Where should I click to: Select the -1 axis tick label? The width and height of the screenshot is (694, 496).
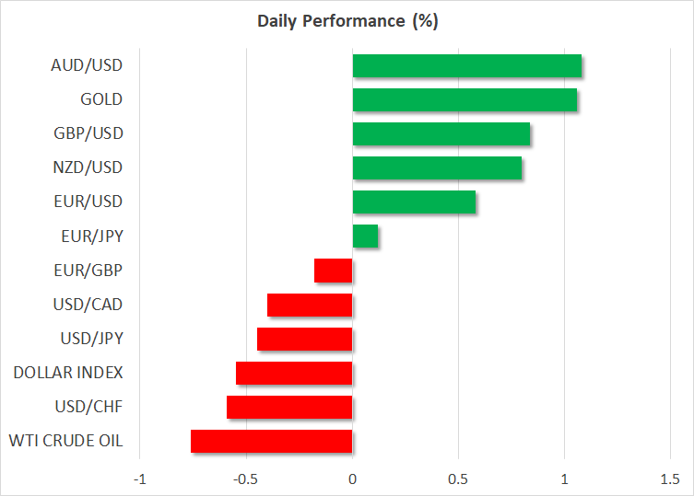click(x=139, y=479)
